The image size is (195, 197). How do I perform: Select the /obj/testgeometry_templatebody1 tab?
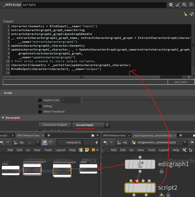[152, 135]
